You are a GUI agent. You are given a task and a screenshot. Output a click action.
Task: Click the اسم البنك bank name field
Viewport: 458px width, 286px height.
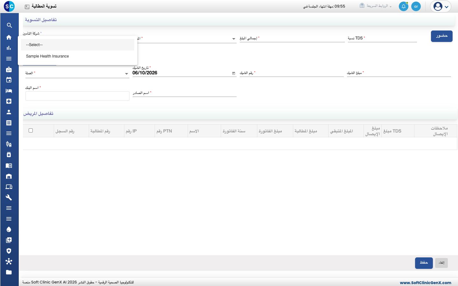pos(77,96)
